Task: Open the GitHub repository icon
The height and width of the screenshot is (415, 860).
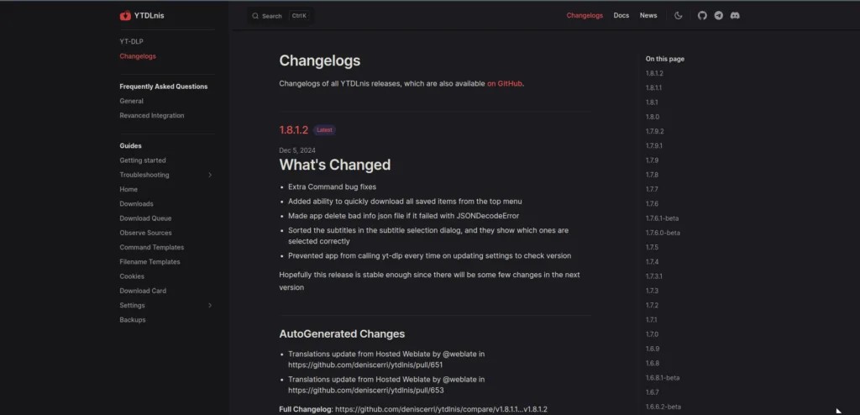Action: [703, 15]
